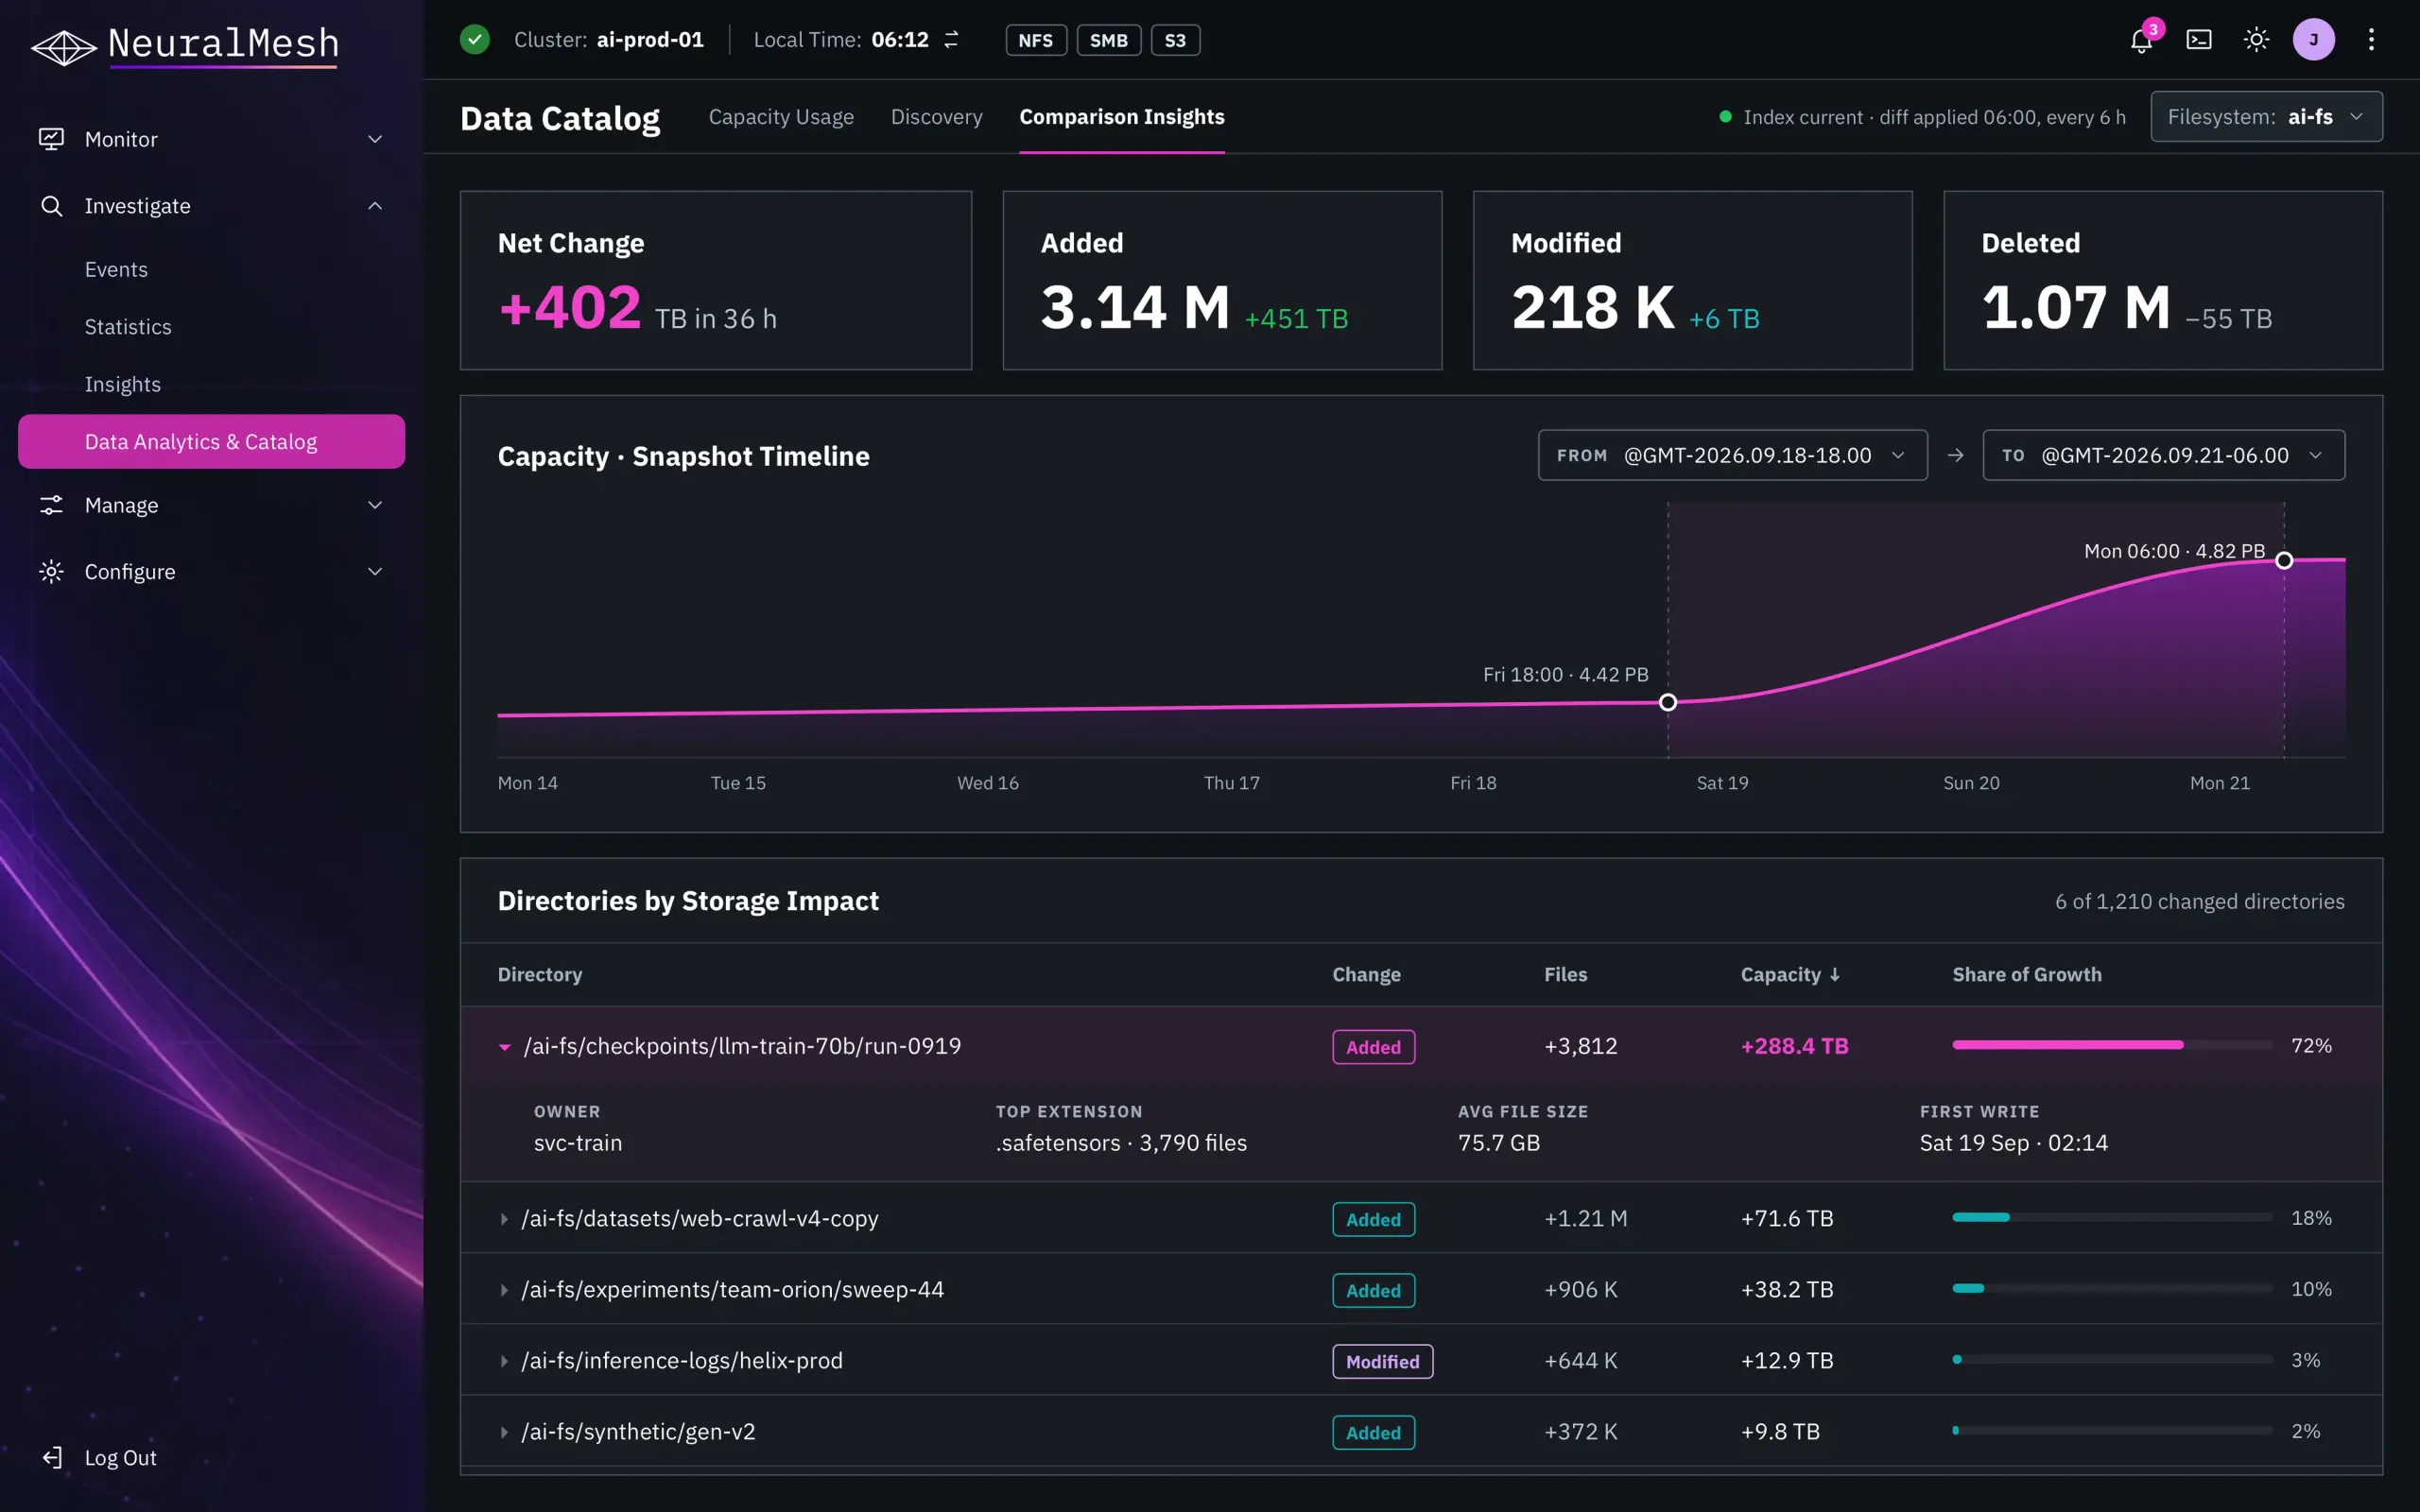Select Comparison Insights tab
Screen dimensions: 2420x1512
(1121, 117)
